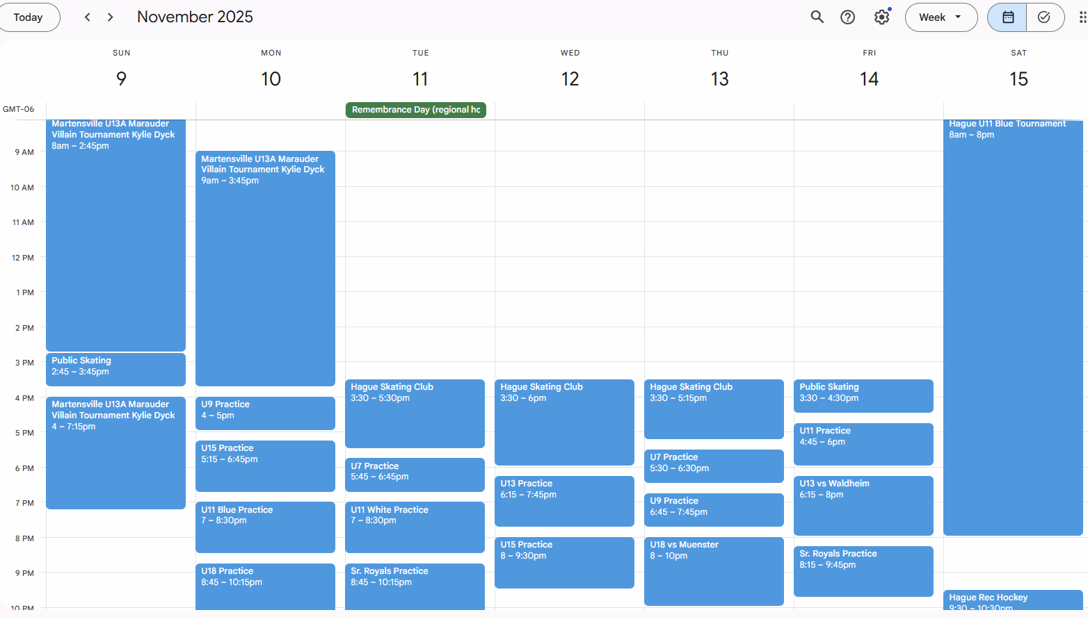Open the Week view dropdown
This screenshot has width=1088, height=617.
(x=940, y=17)
